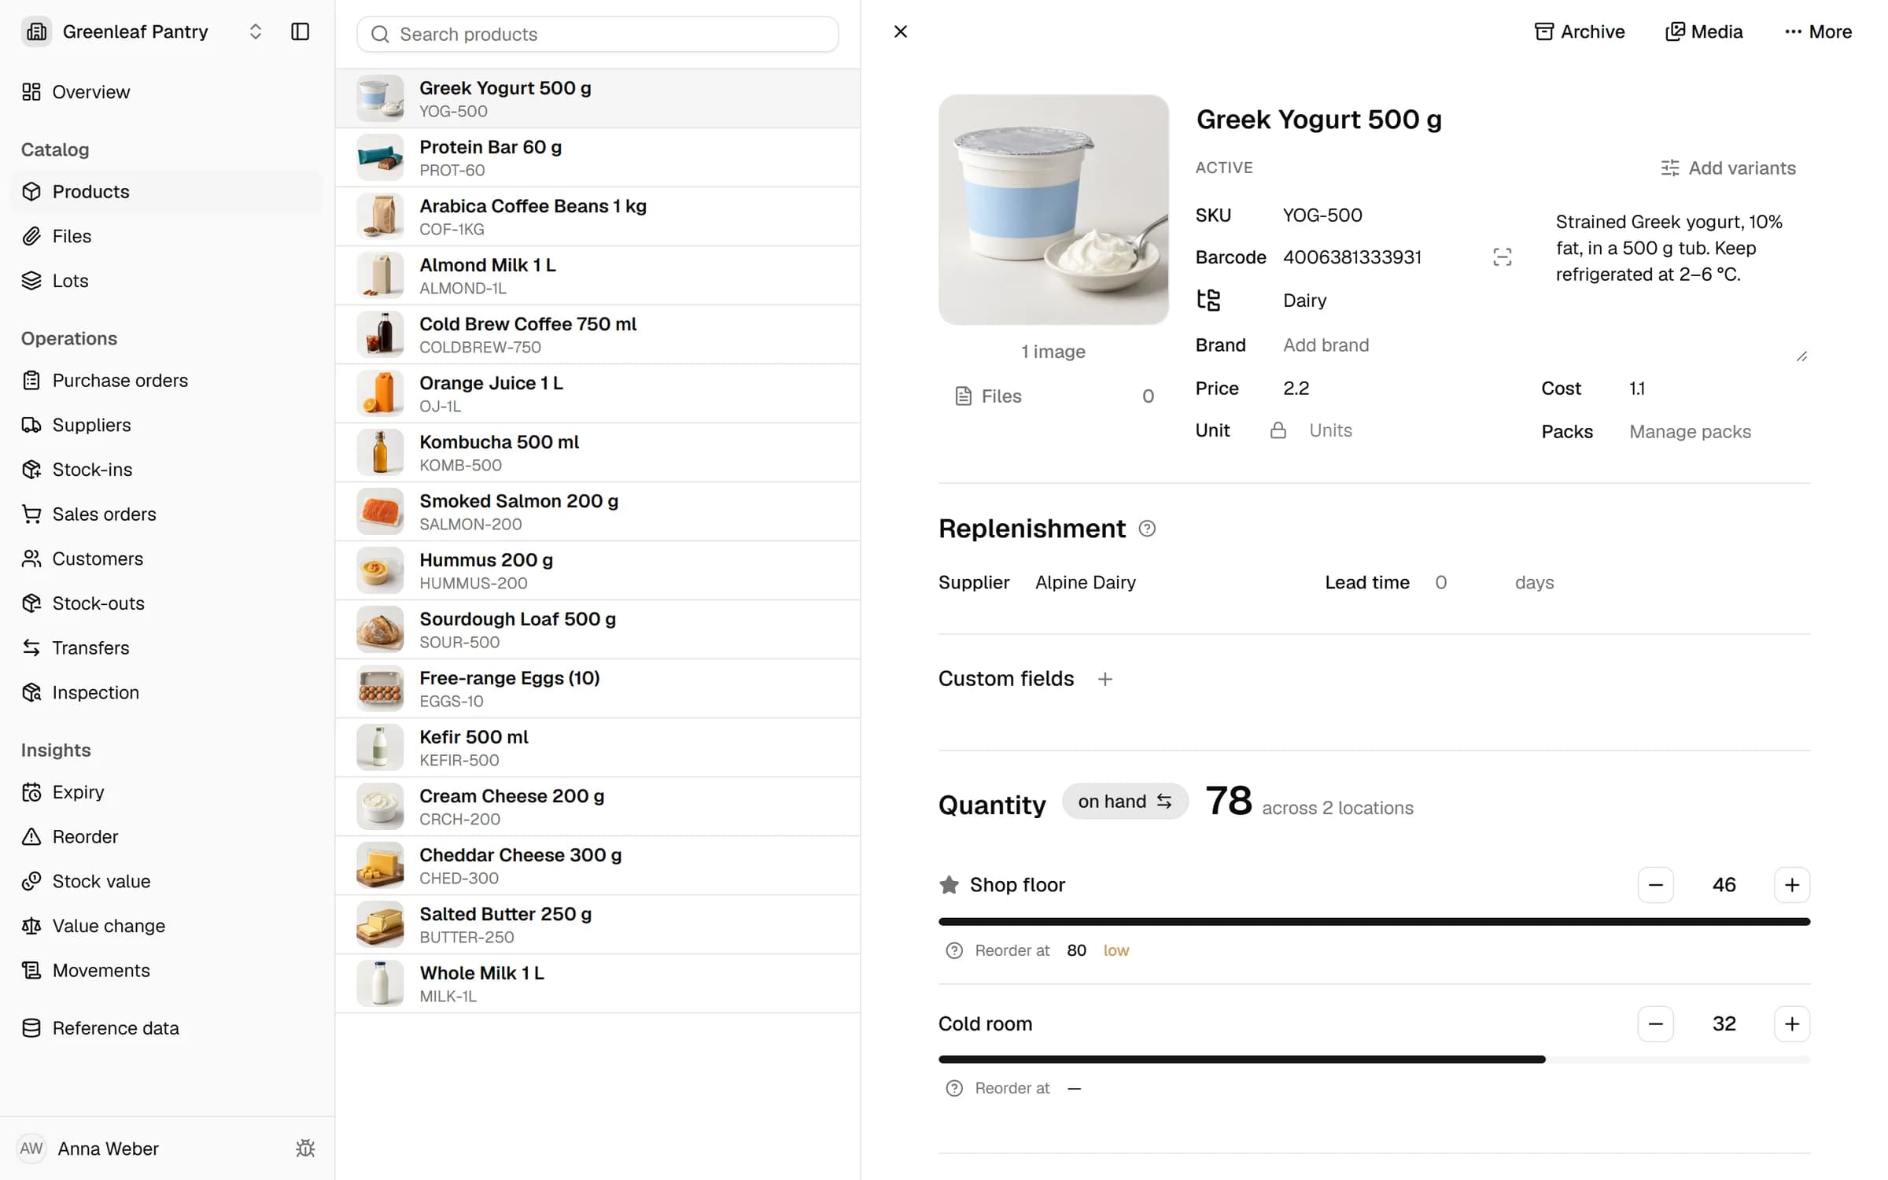Open Purchase orders in the sidebar
This screenshot has width=1888, height=1180.
[x=167, y=381]
